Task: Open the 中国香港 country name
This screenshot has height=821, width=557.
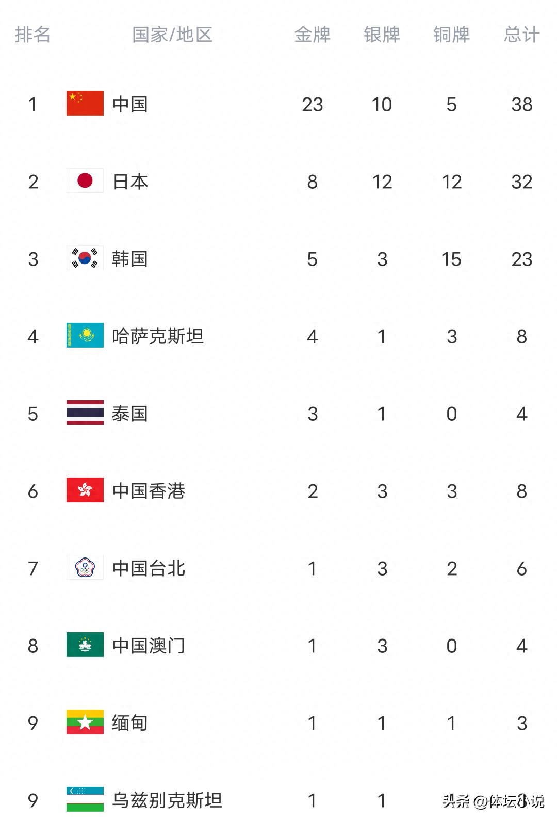Action: [149, 491]
